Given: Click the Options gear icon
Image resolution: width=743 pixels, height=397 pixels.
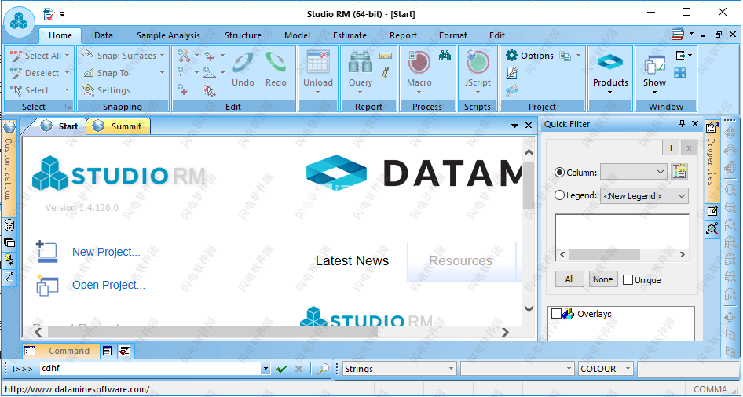Looking at the screenshot, I should click(x=511, y=56).
